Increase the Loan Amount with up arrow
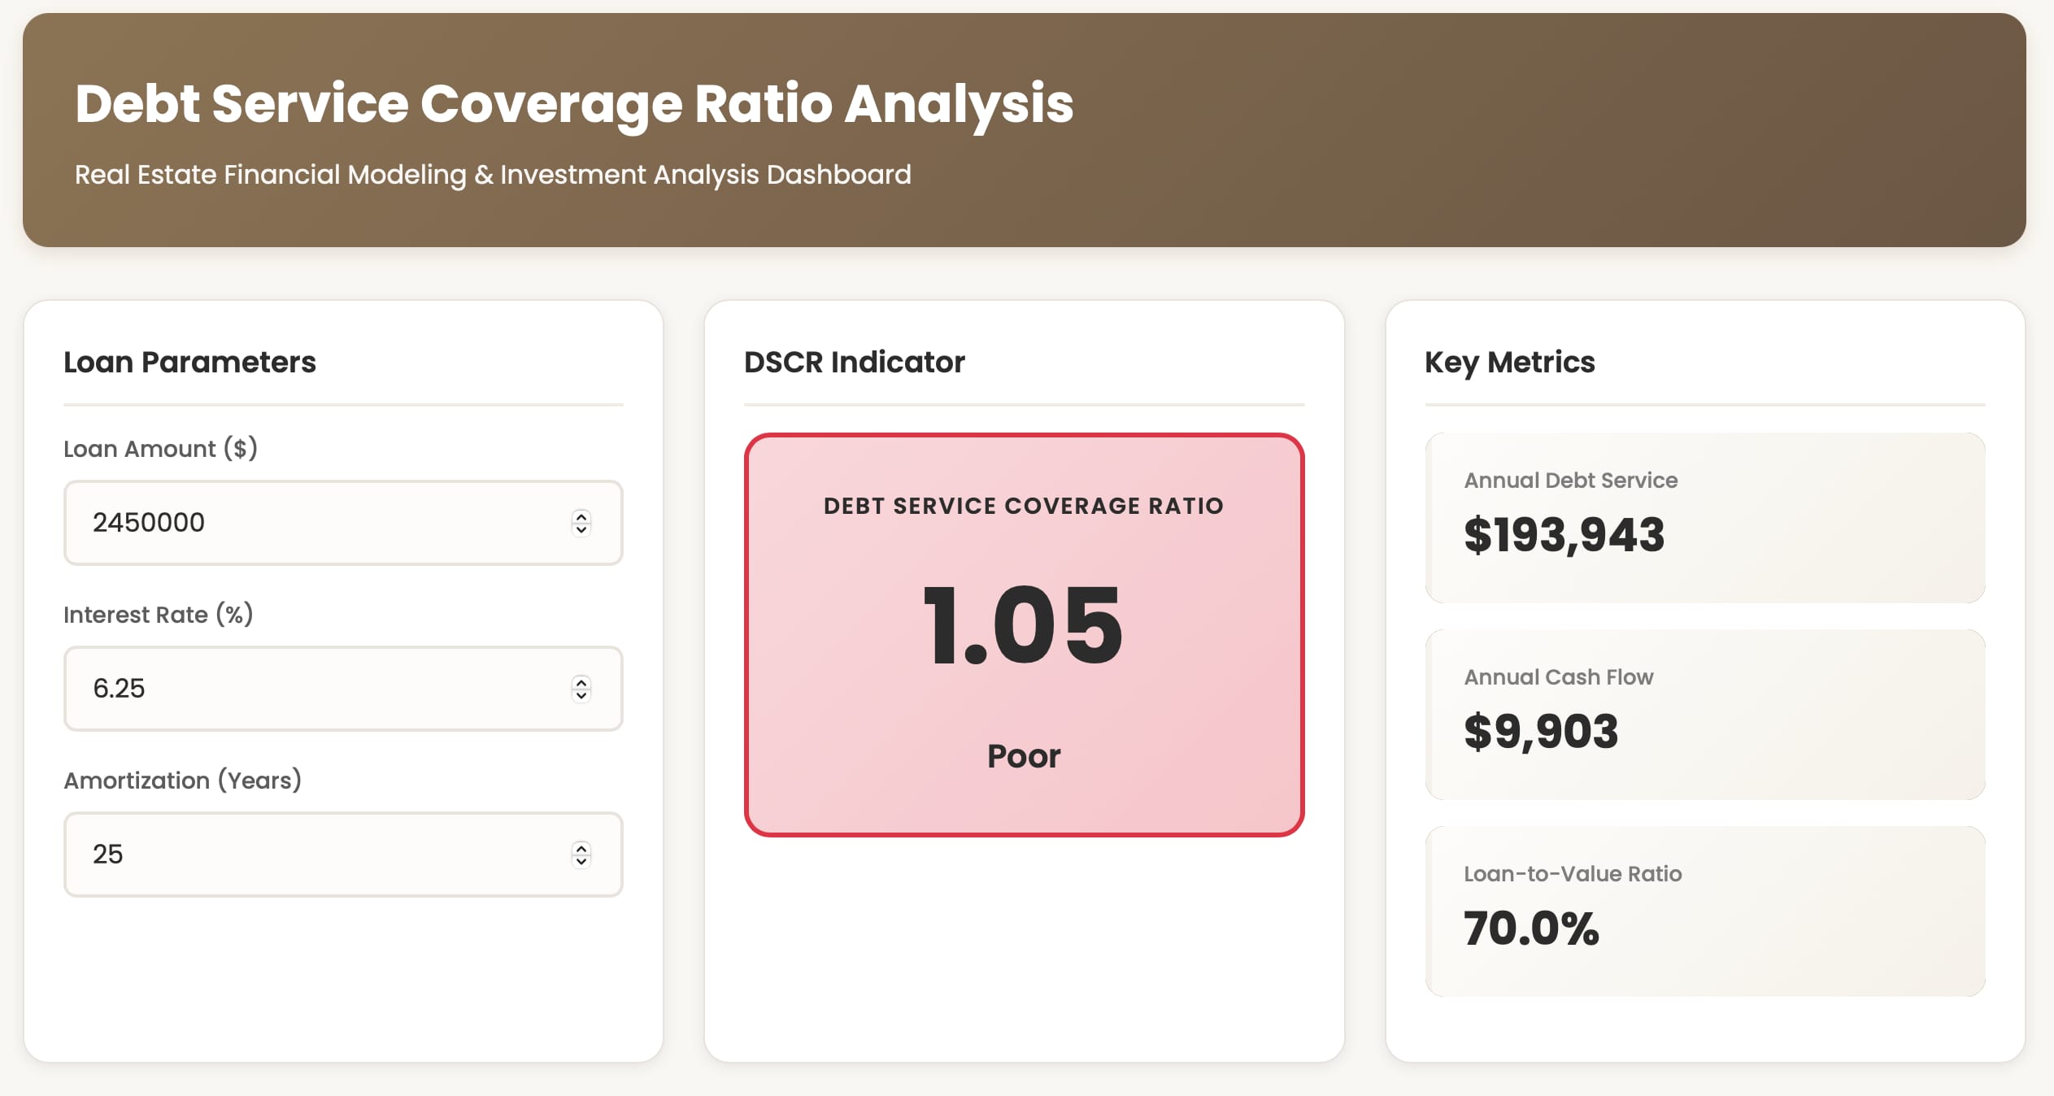 pyautogui.click(x=581, y=516)
